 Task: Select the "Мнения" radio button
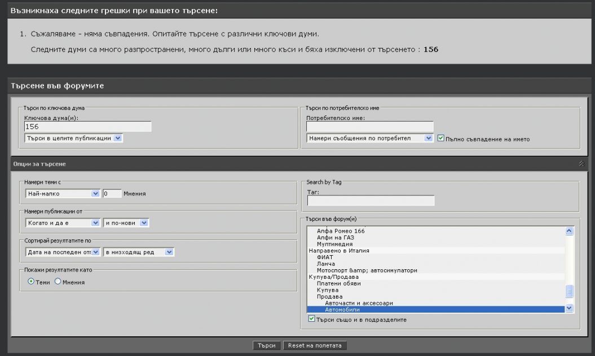[x=58, y=282]
